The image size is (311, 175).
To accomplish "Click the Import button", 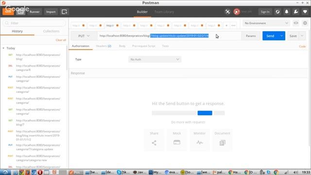I will click(x=51, y=12).
